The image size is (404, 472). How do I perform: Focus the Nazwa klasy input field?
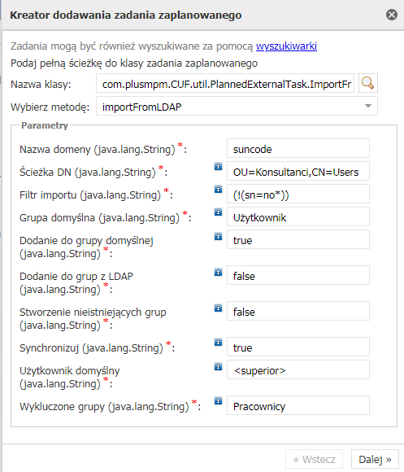(225, 83)
